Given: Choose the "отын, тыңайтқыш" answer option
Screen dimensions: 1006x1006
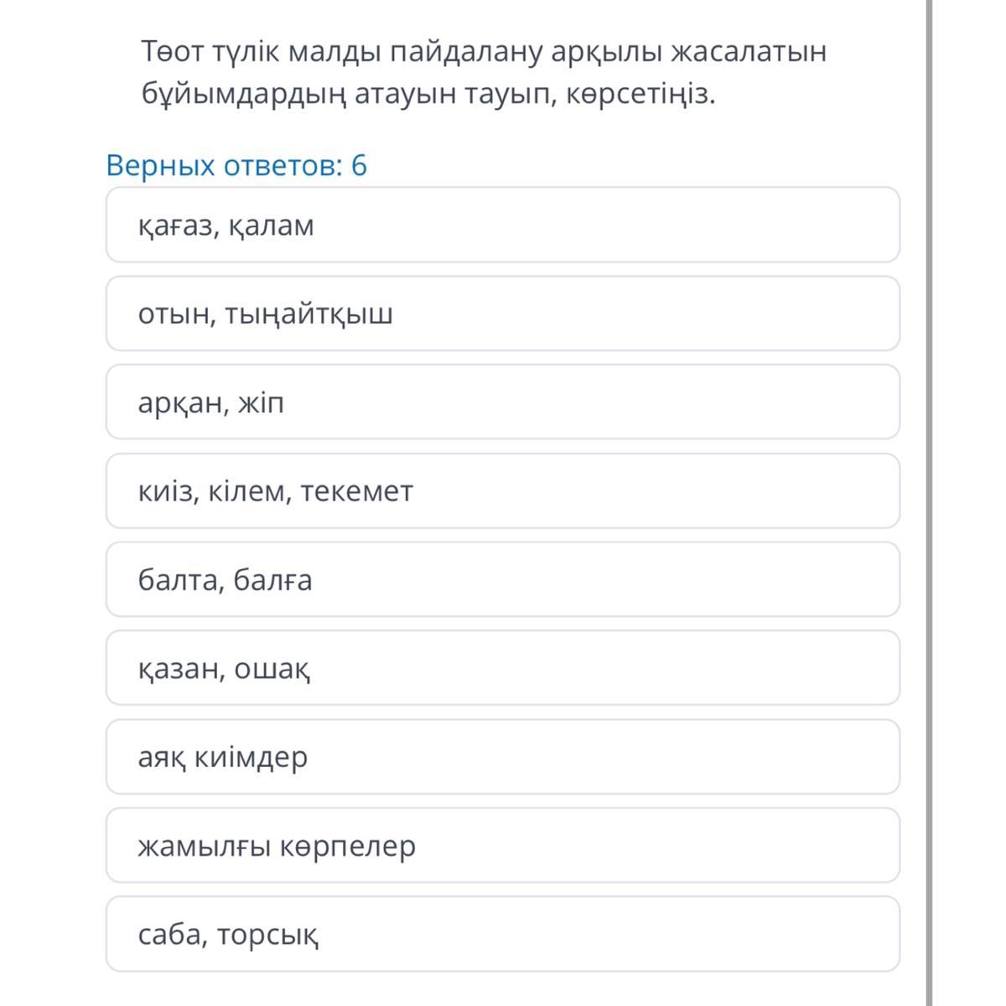Looking at the screenshot, I should (x=502, y=314).
